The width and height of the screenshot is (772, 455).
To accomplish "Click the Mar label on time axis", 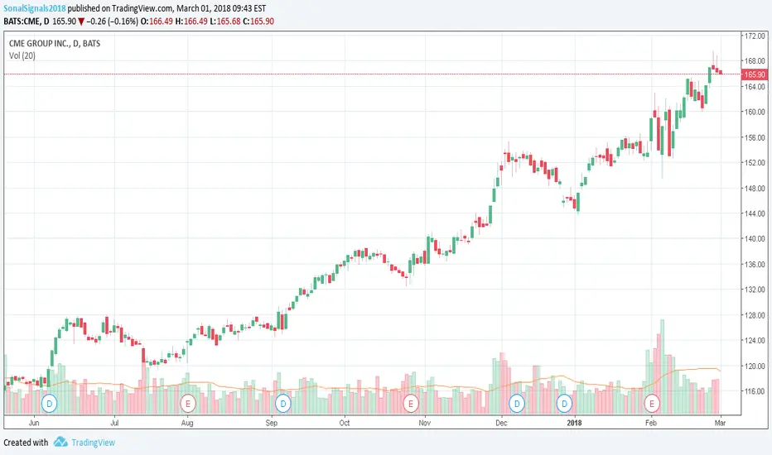I will pyautogui.click(x=720, y=423).
